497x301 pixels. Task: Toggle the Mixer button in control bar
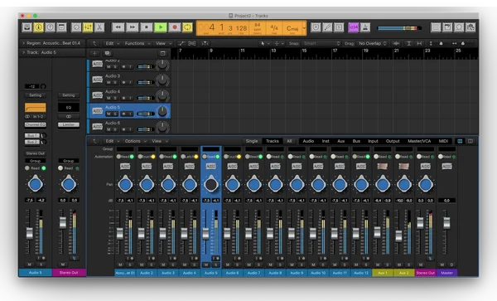88,27
